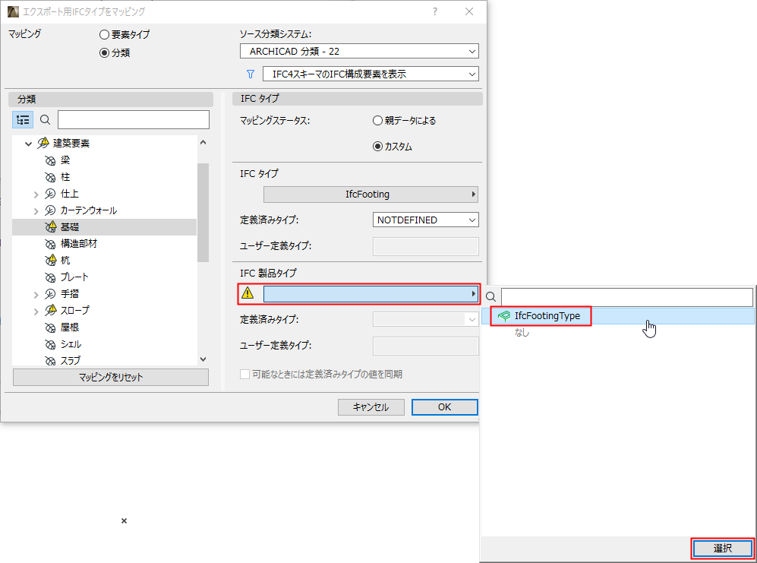Select the 分類 mapping radio button
This screenshot has width=757, height=563.
[x=104, y=52]
